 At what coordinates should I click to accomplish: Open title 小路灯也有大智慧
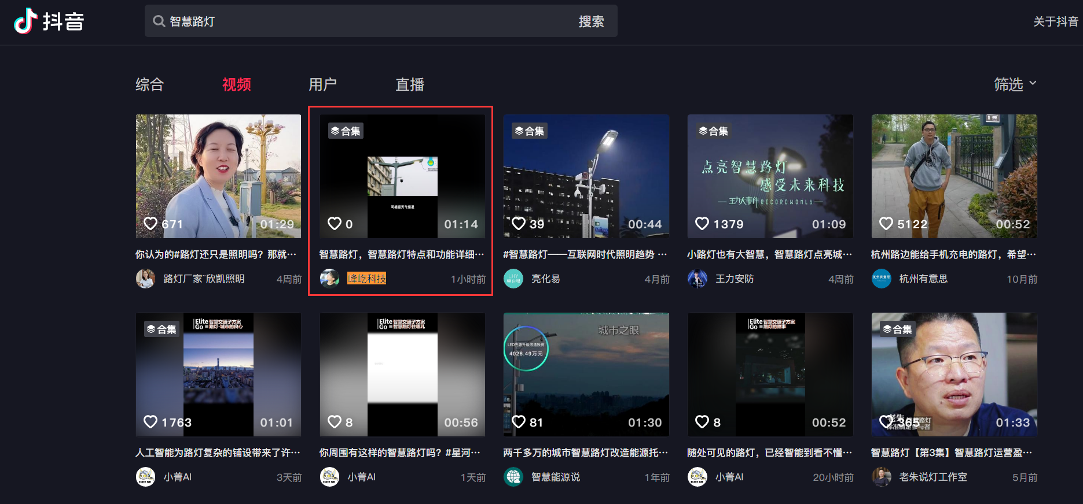(x=770, y=254)
